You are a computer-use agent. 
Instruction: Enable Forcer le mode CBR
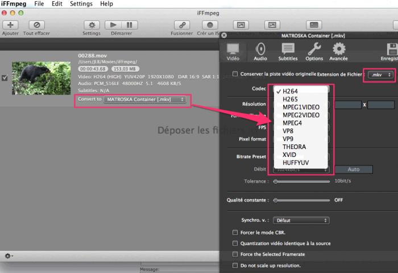click(235, 233)
